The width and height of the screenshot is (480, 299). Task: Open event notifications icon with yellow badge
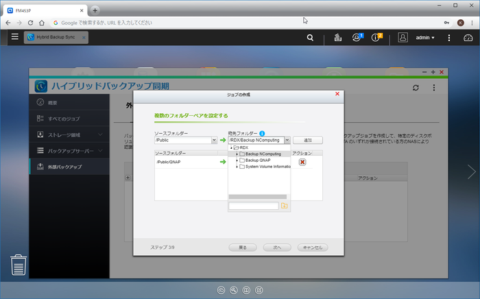(376, 37)
